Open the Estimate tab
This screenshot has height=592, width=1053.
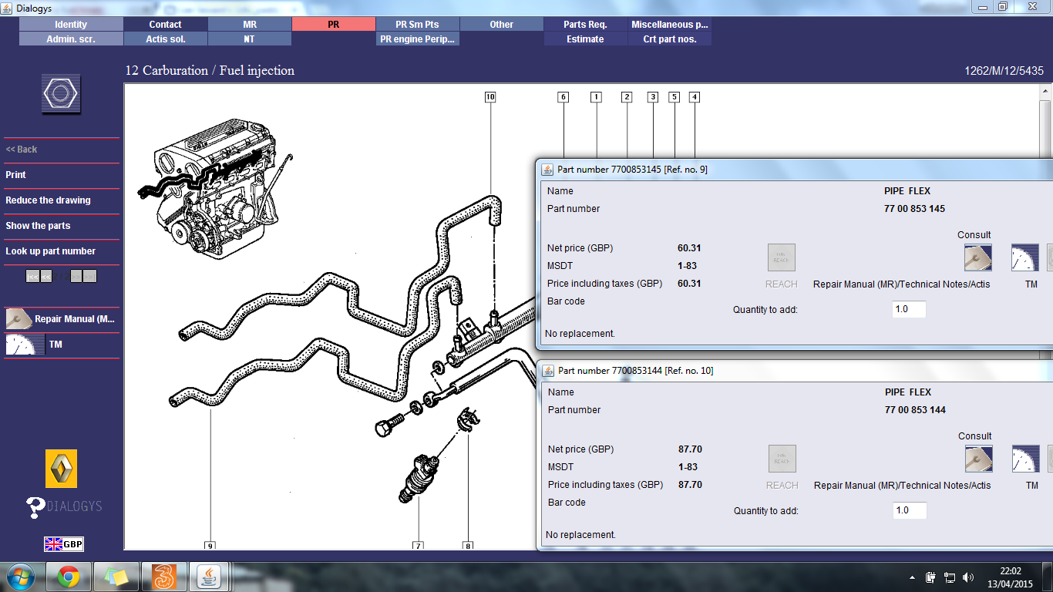[585, 39]
